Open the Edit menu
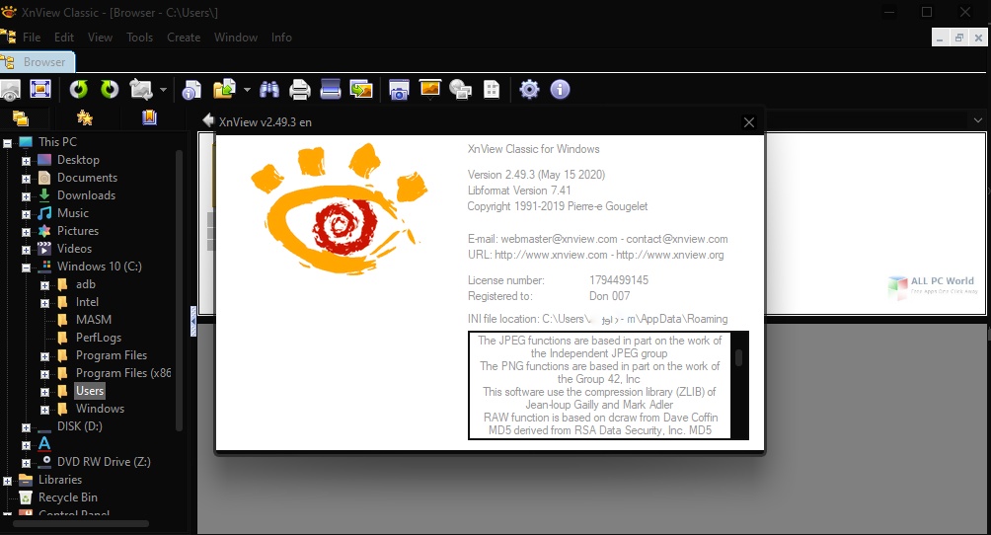The height and width of the screenshot is (535, 991). (x=64, y=38)
